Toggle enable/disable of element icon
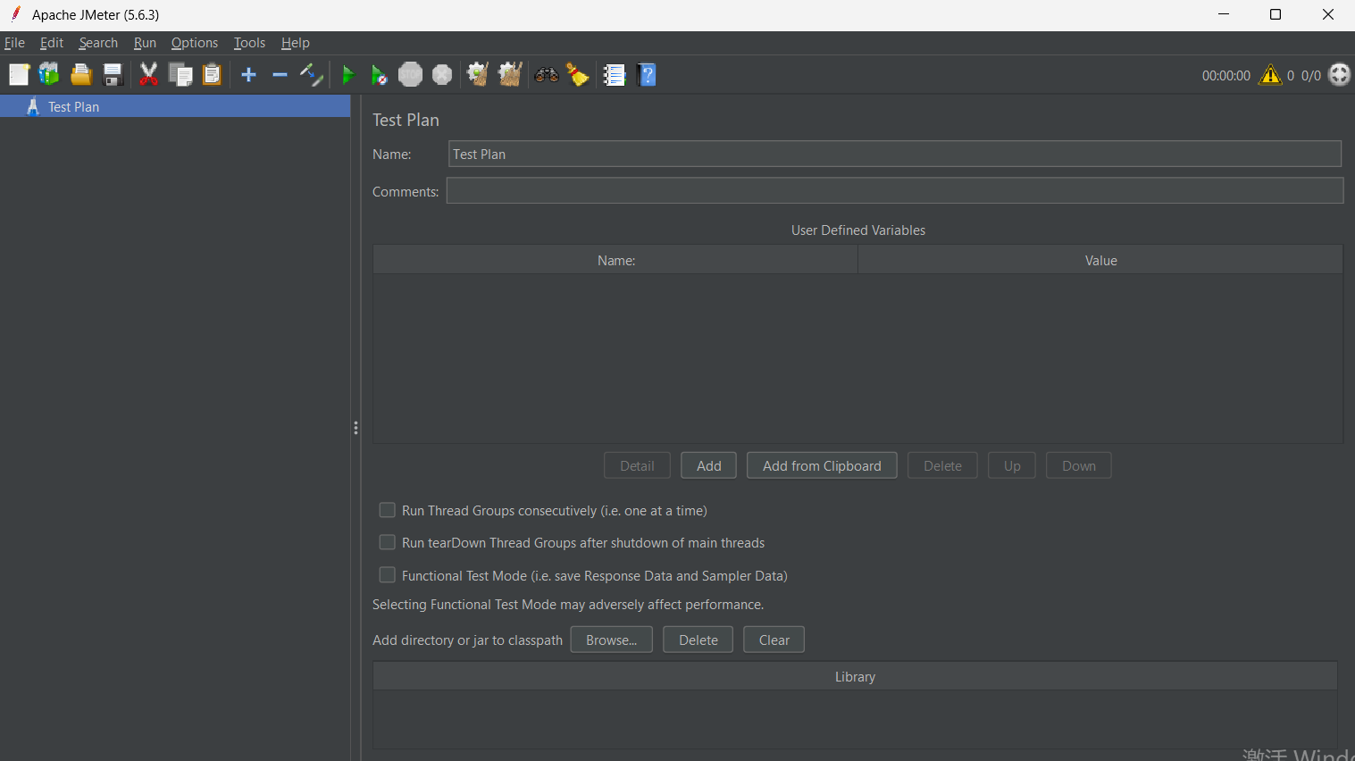1355x761 pixels. tap(311, 75)
